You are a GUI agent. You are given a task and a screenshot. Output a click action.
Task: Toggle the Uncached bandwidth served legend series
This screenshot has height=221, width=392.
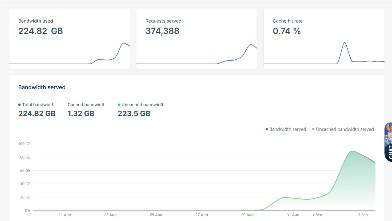pyautogui.click(x=343, y=129)
